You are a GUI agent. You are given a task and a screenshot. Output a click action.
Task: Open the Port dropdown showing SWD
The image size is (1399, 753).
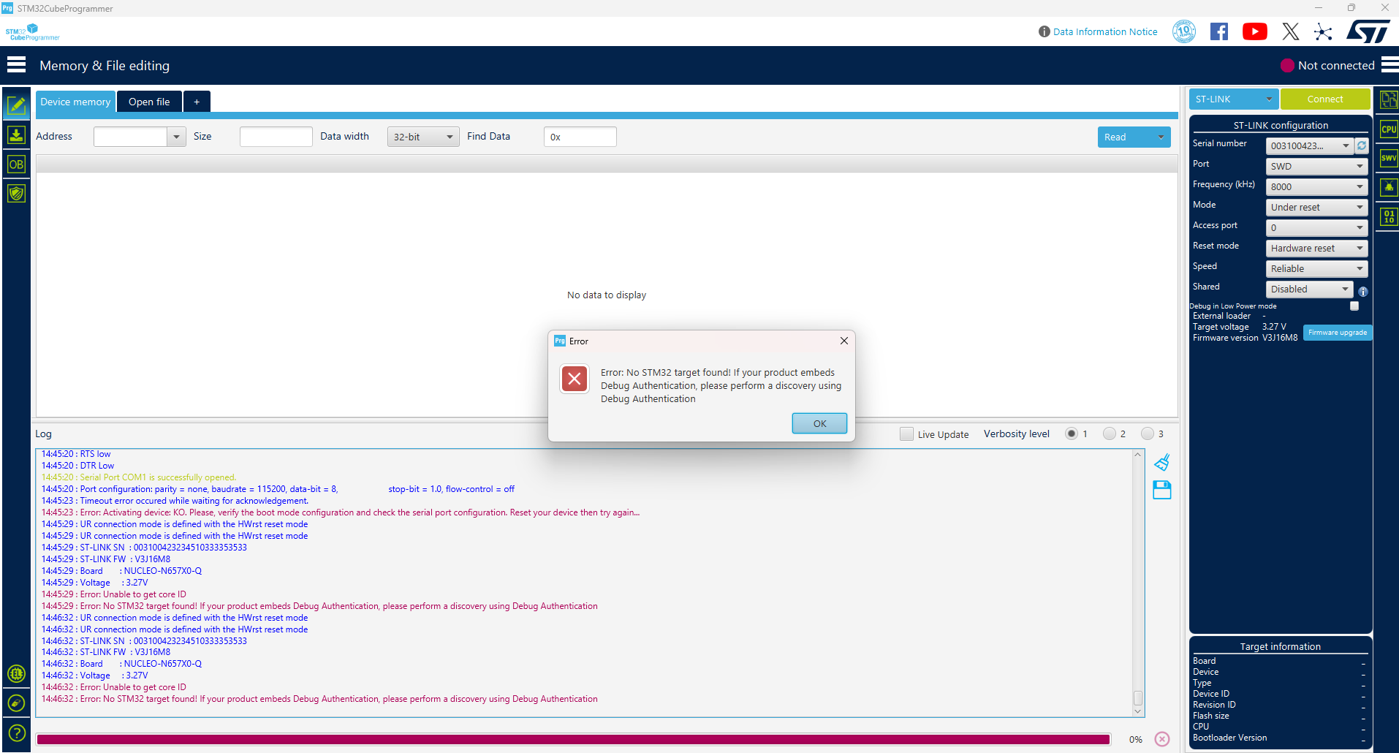pyautogui.click(x=1316, y=166)
